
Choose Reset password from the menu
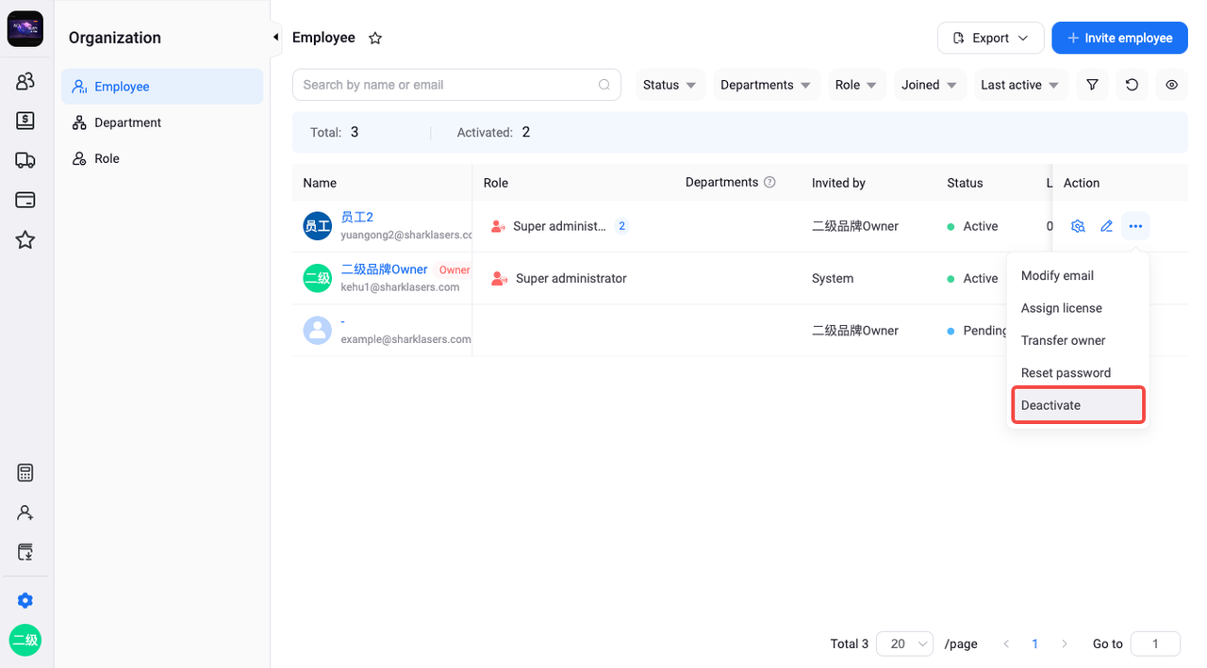(1078, 373)
